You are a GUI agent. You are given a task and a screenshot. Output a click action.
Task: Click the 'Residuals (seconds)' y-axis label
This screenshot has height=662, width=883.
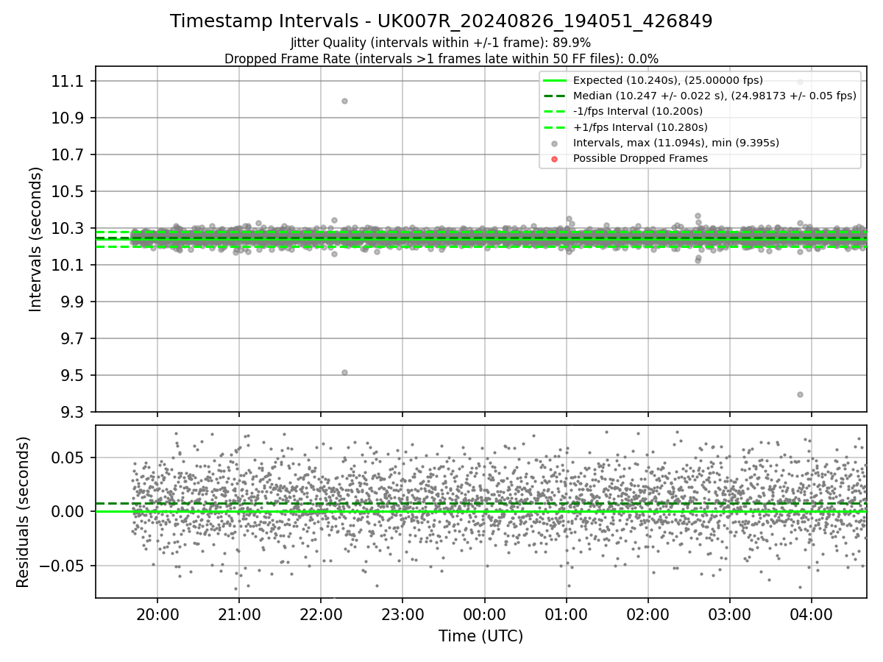coord(24,511)
